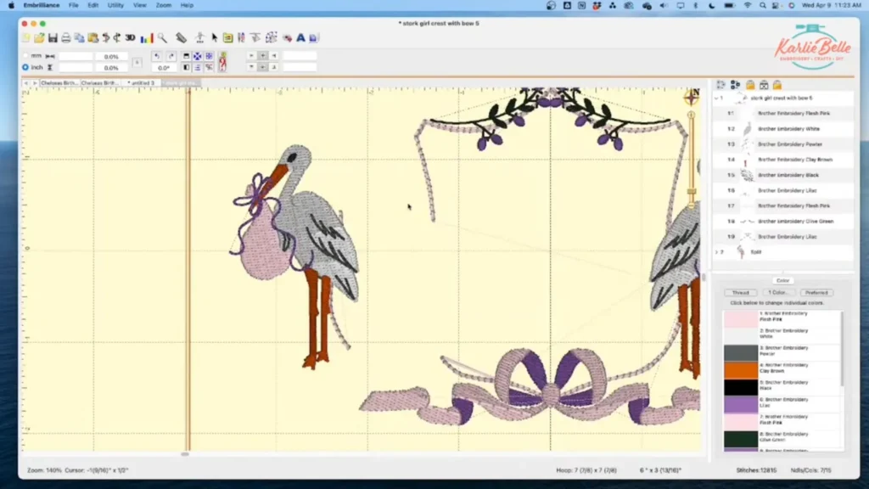Viewport: 869px width, 489px height.
Task: Switch to the first Chelseas Birth tab
Action: pyautogui.click(x=59, y=82)
